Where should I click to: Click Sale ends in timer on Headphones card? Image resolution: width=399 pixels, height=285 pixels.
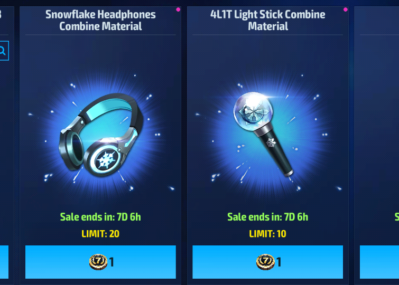click(100, 217)
